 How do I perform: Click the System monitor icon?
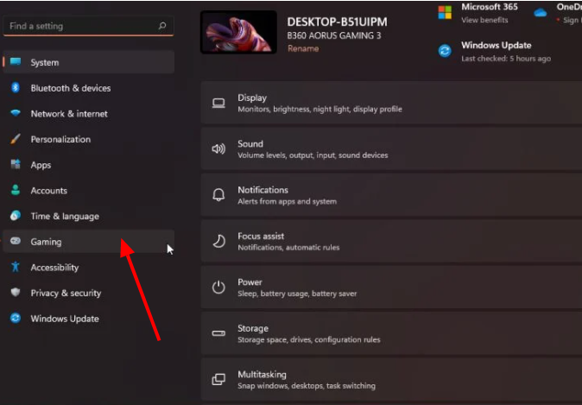[x=16, y=61]
